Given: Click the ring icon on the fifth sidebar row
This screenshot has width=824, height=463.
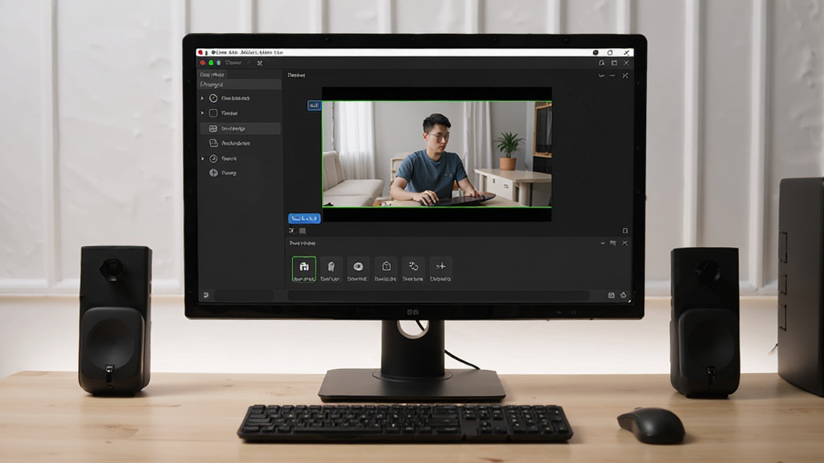Looking at the screenshot, I should tap(213, 158).
